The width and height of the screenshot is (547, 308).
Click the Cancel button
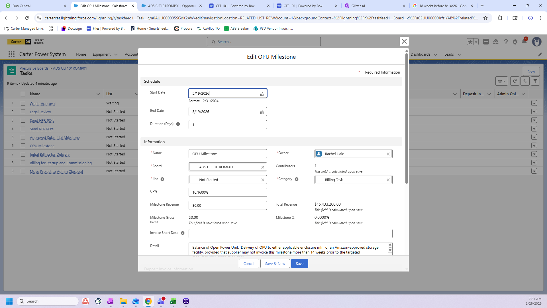click(x=249, y=264)
